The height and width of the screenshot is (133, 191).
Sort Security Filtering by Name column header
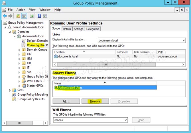point(105,83)
